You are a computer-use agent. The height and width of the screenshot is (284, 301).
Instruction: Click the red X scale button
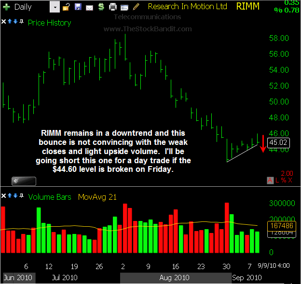(290, 181)
